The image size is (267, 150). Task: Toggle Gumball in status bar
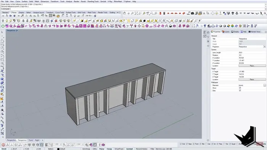(129, 149)
